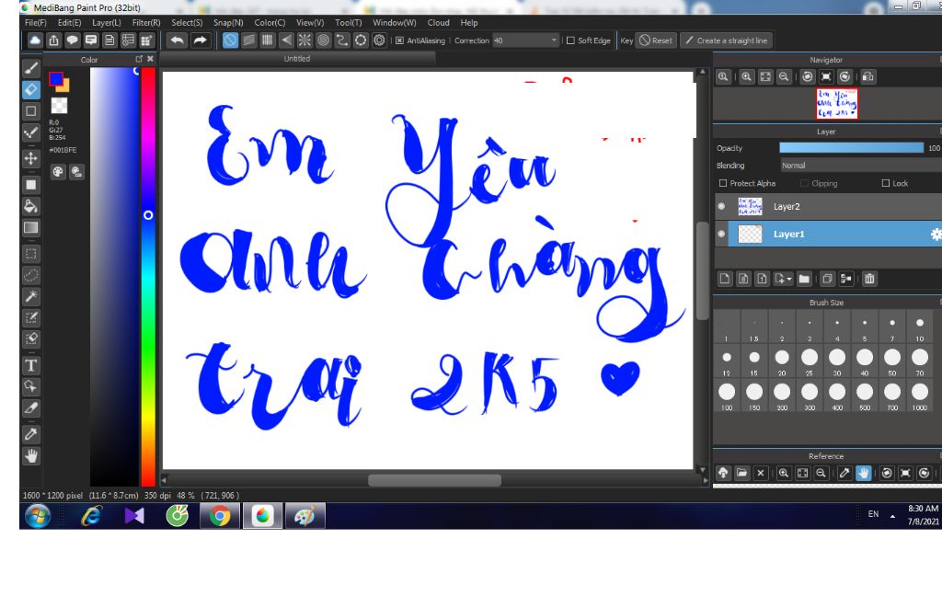Show hidden system tray icons arrow

point(892,516)
